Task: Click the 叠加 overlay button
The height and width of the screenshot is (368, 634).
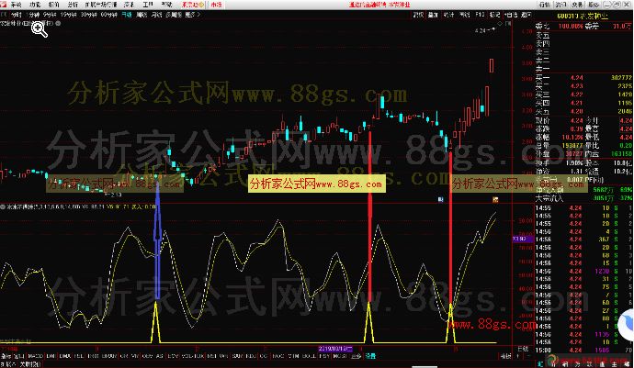Action: (x=433, y=15)
